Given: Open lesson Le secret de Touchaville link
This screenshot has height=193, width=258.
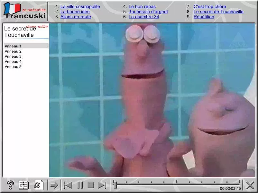Looking at the screenshot, I should point(218,12).
